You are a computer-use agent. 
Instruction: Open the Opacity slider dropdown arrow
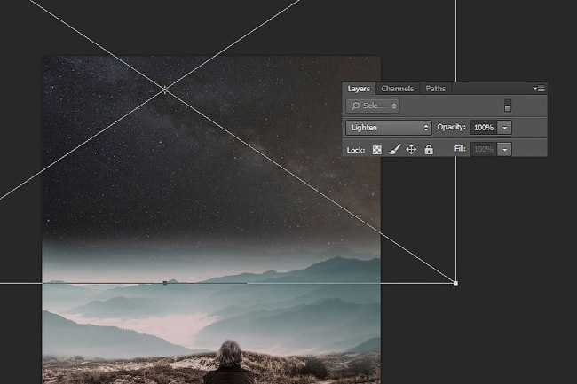(x=504, y=128)
